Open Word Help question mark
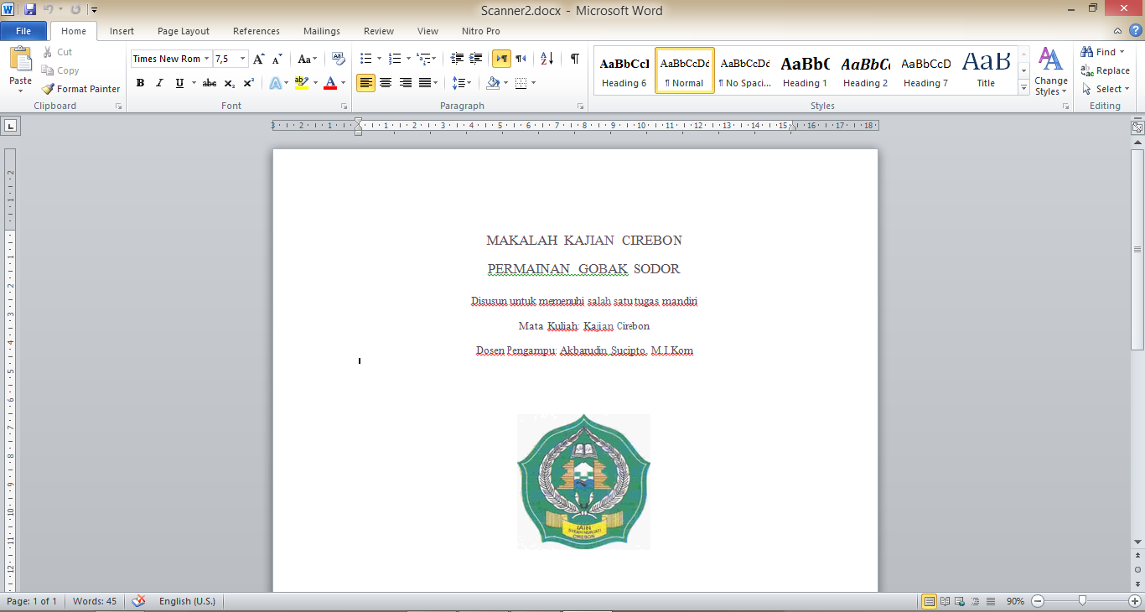 click(1136, 31)
